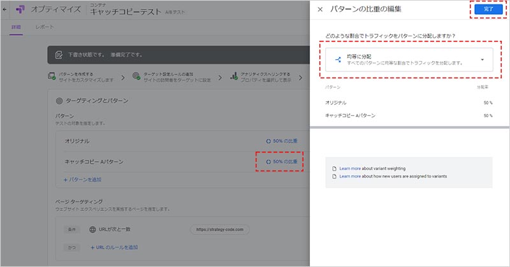Switch to the 詳細 tab
The width and height of the screenshot is (510, 267).
[x=17, y=27]
